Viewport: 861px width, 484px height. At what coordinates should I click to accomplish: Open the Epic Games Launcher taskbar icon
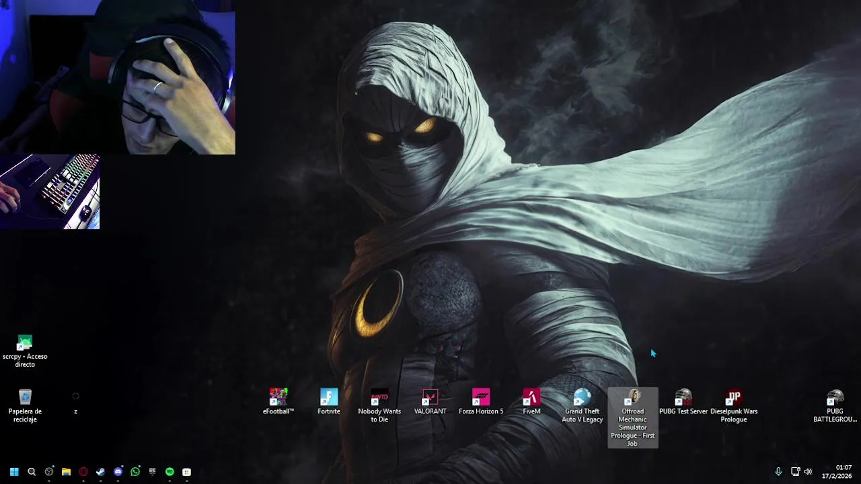153,472
